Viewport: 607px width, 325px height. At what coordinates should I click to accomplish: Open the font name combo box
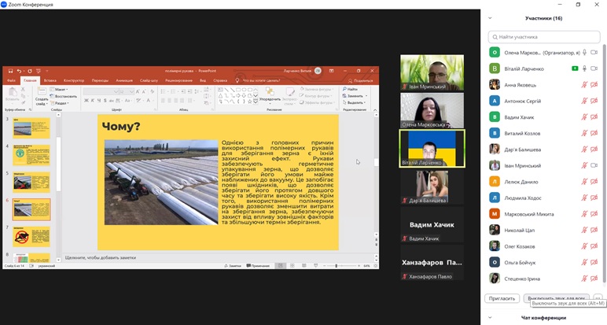pyautogui.click(x=101, y=91)
